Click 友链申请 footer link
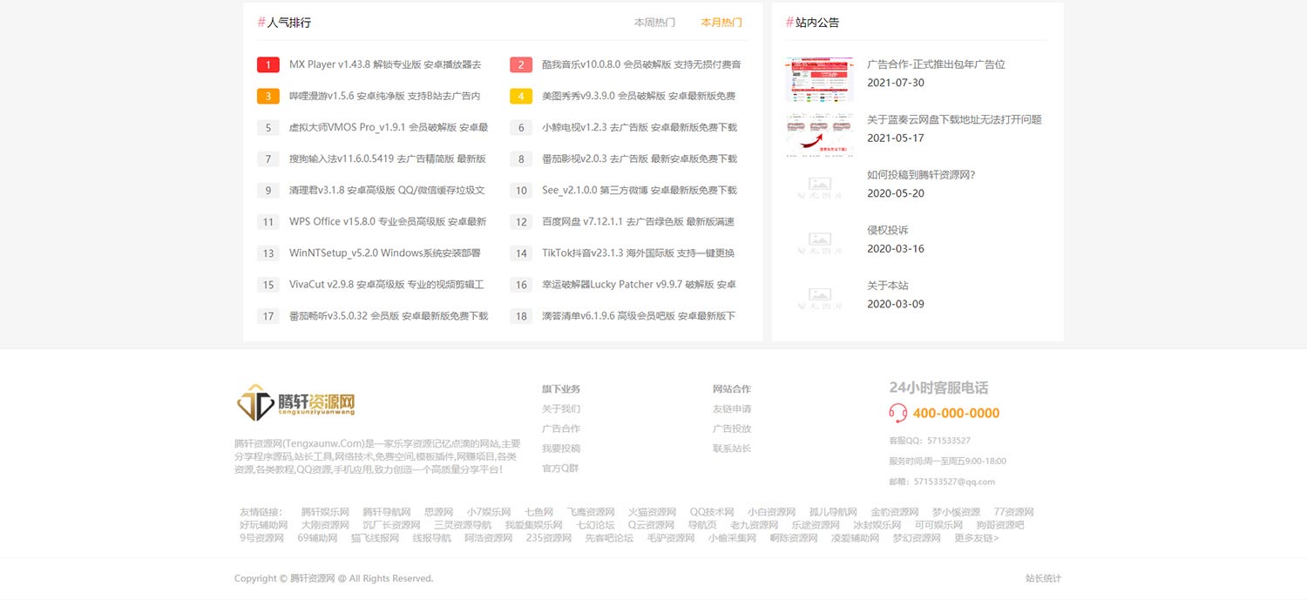 coord(732,408)
